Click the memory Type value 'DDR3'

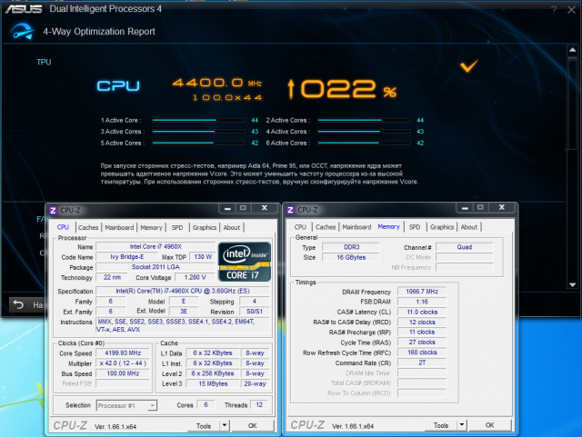tap(351, 247)
